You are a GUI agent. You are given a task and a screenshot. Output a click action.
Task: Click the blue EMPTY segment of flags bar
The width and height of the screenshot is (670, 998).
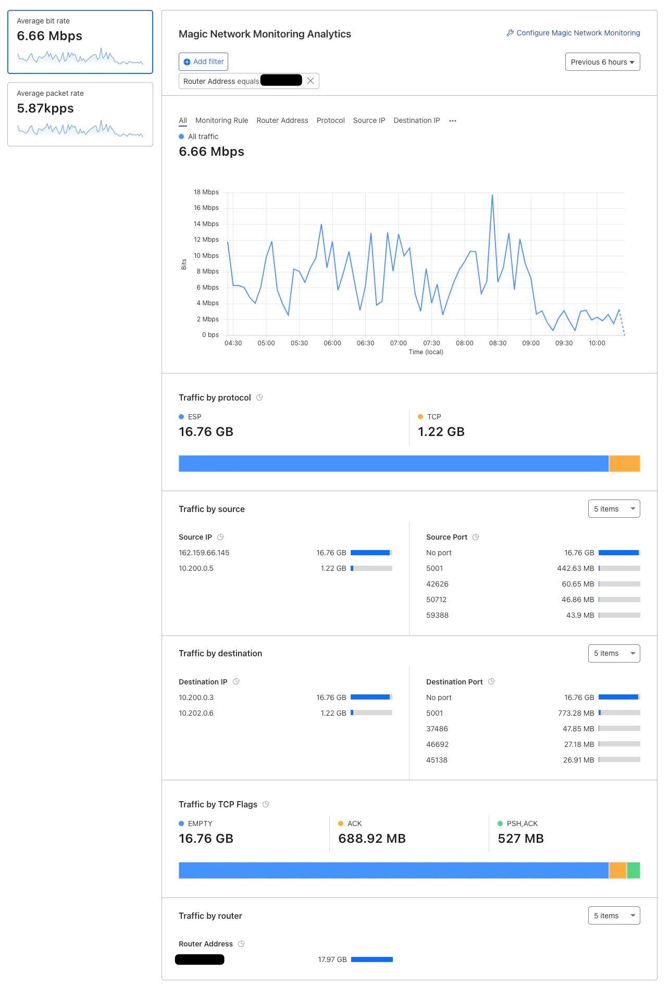(x=393, y=870)
